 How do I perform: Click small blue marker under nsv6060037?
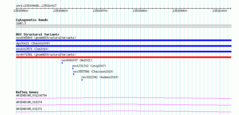62,63
